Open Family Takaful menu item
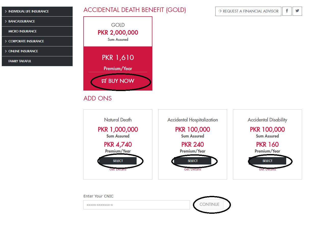Screen dimensions: 315x226 37,61
